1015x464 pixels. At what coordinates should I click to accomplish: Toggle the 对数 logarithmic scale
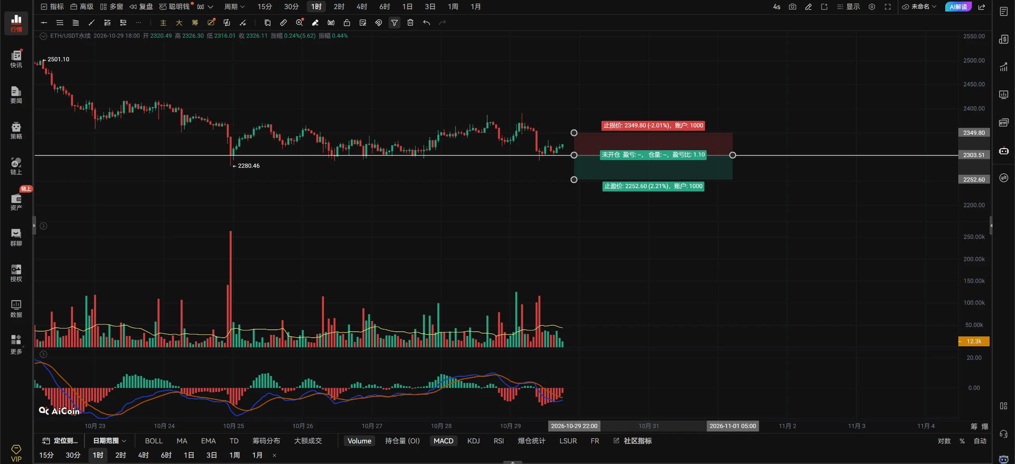(944, 441)
